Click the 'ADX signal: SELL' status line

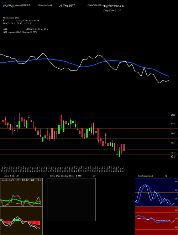(x=20, y=32)
